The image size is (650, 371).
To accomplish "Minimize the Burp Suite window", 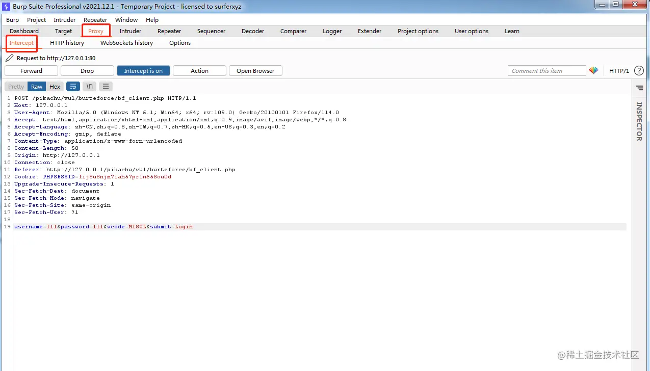I will [602, 5].
